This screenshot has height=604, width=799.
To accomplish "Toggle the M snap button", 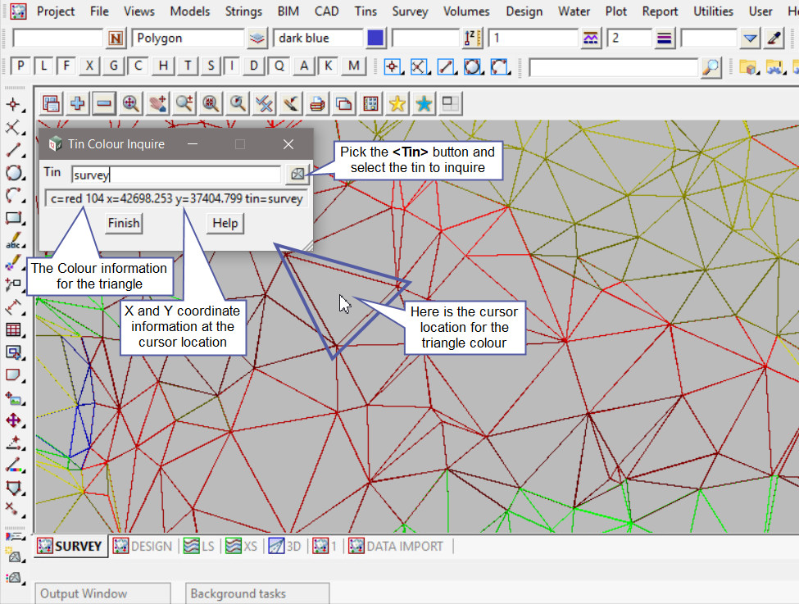I will click(353, 66).
